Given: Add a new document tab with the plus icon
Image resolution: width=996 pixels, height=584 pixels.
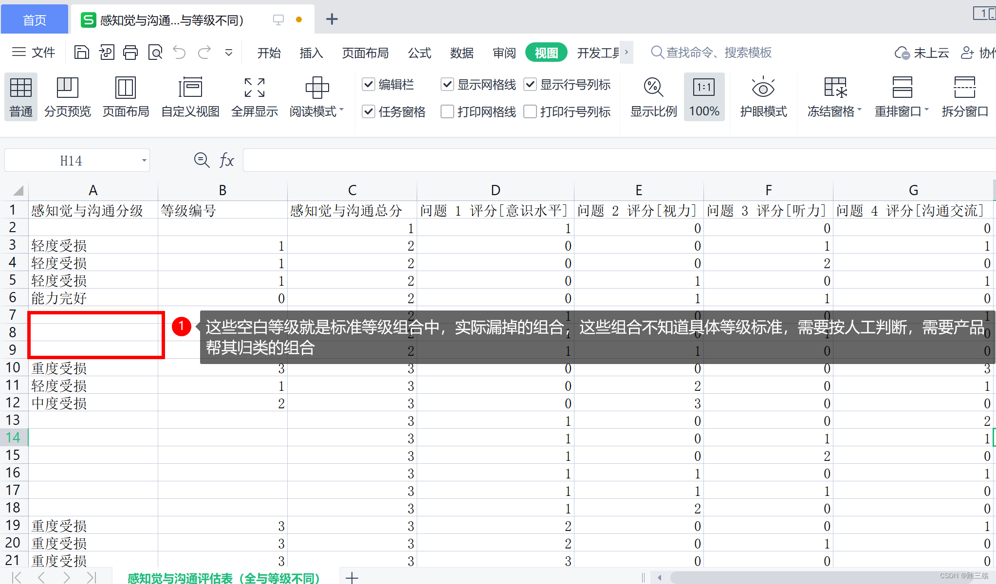Looking at the screenshot, I should tap(332, 19).
